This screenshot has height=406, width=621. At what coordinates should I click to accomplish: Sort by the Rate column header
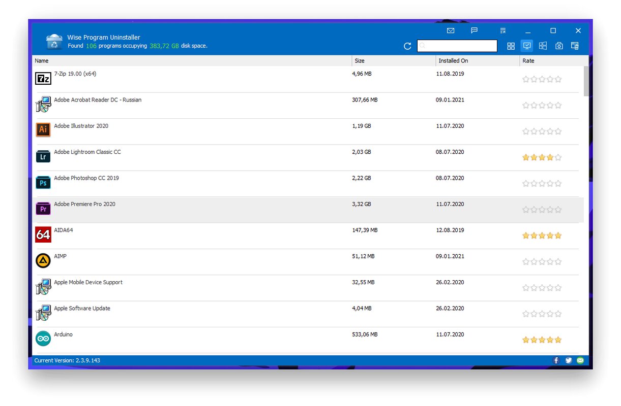551,61
